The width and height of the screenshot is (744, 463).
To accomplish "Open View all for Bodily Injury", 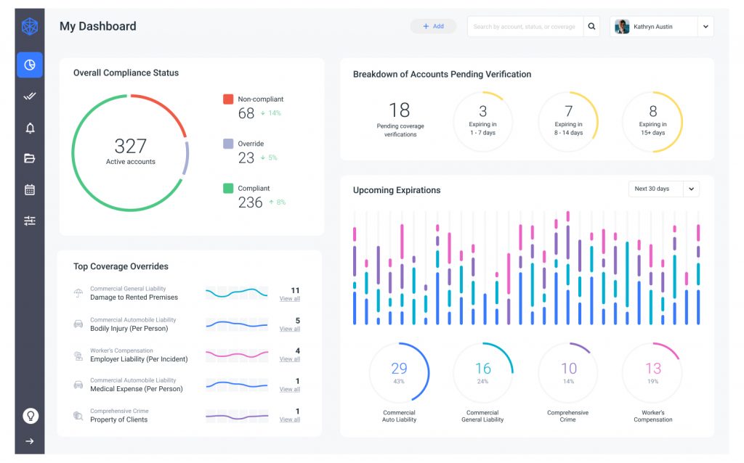I will click(290, 329).
